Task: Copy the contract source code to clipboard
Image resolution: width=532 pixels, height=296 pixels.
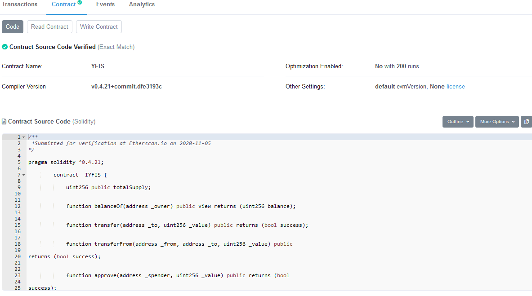Action: click(526, 122)
